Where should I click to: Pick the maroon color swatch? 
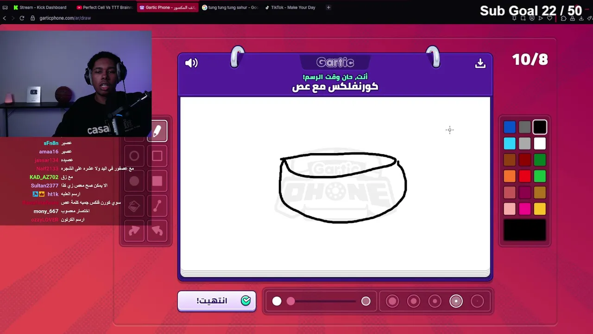[524, 193]
